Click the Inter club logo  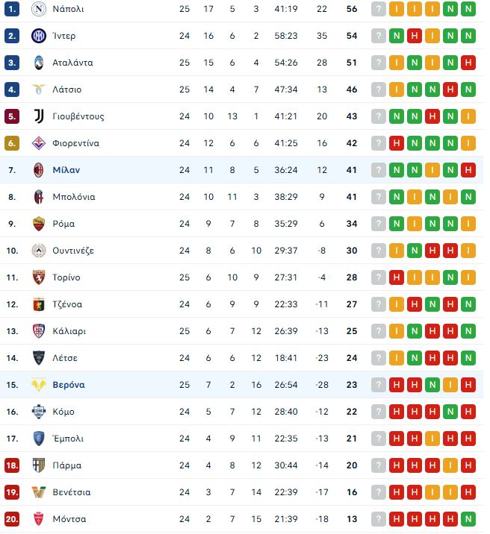[x=39, y=36]
